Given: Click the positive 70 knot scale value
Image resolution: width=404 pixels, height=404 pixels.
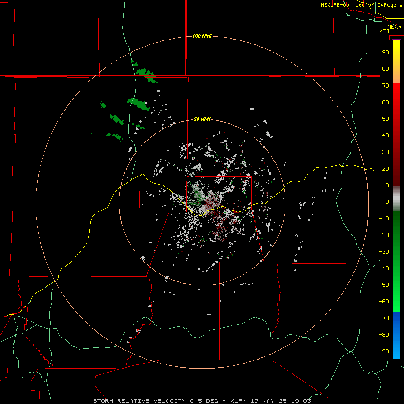Looking at the screenshot, I should [x=386, y=86].
